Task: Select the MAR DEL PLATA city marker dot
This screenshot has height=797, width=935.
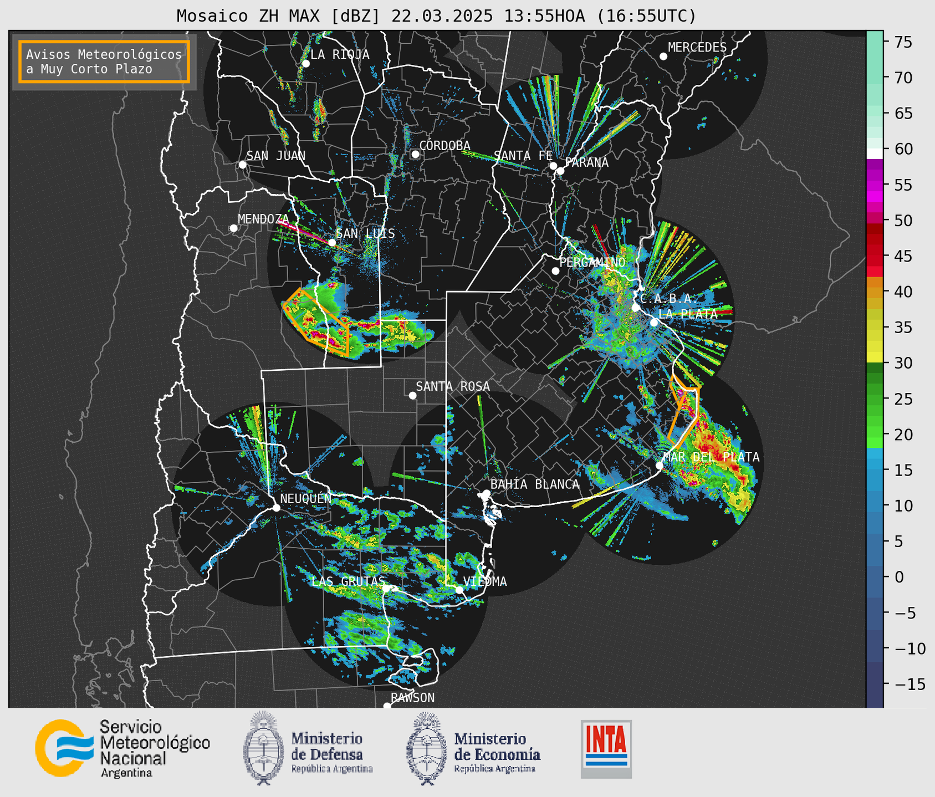Action: pyautogui.click(x=660, y=466)
